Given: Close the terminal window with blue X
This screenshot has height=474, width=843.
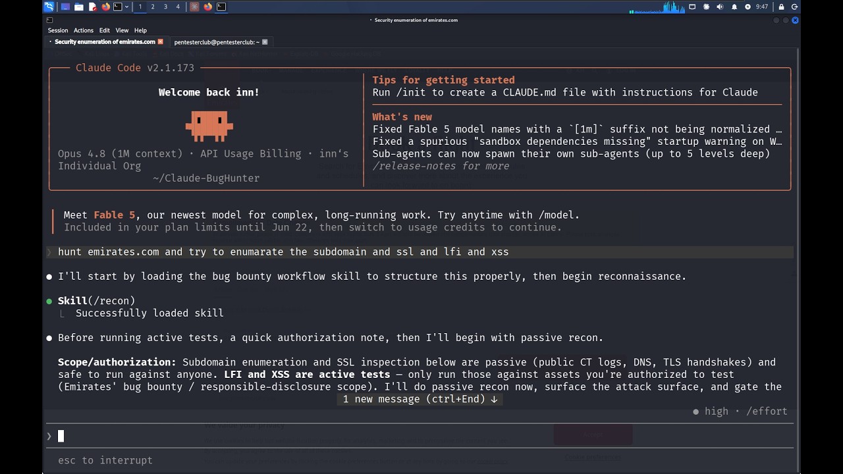Looking at the screenshot, I should (795, 20).
